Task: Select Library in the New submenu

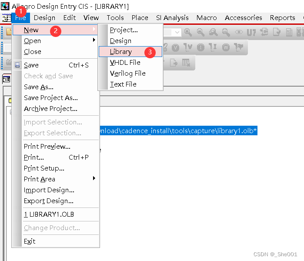Action: [121, 52]
